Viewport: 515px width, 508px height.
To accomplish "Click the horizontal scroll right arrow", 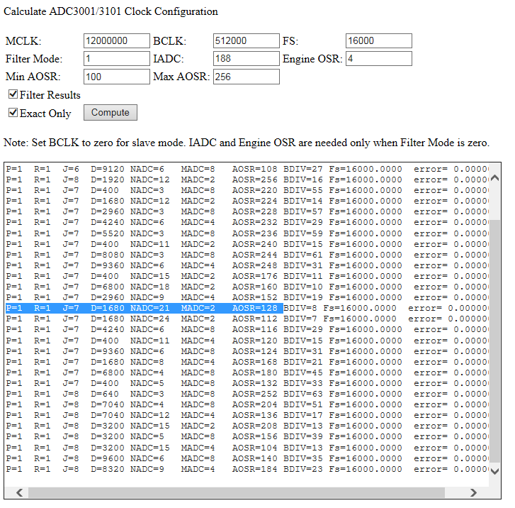I will point(473,492).
